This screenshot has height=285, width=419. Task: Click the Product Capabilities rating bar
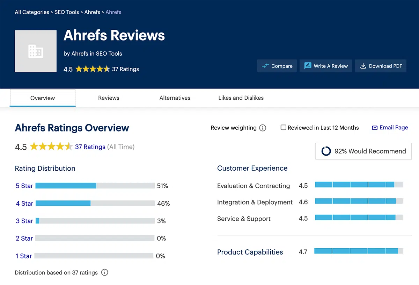[359, 251]
